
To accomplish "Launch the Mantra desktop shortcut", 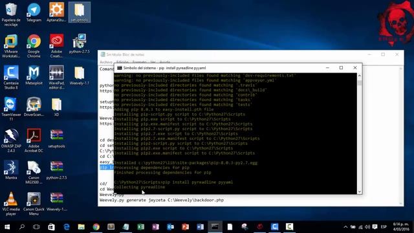I will coord(11,170).
